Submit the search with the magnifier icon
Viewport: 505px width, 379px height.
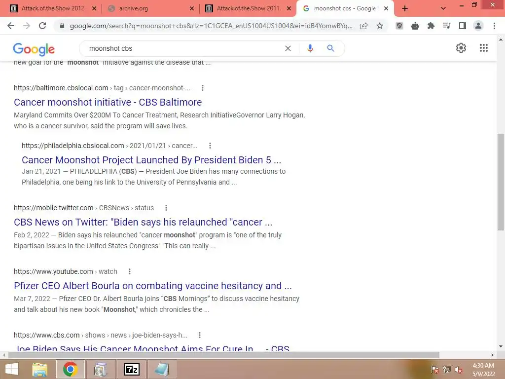[x=330, y=48]
